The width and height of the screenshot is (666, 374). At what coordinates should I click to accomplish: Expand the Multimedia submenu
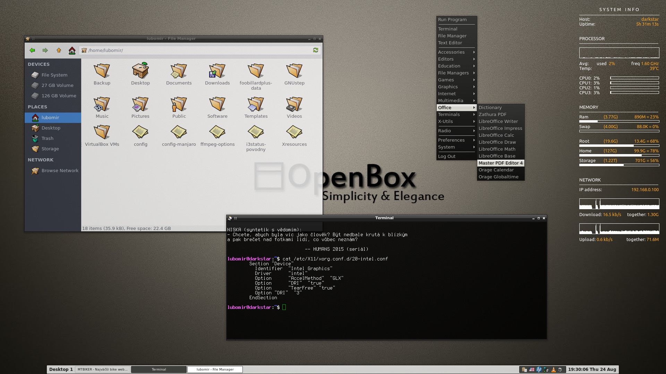coord(456,100)
